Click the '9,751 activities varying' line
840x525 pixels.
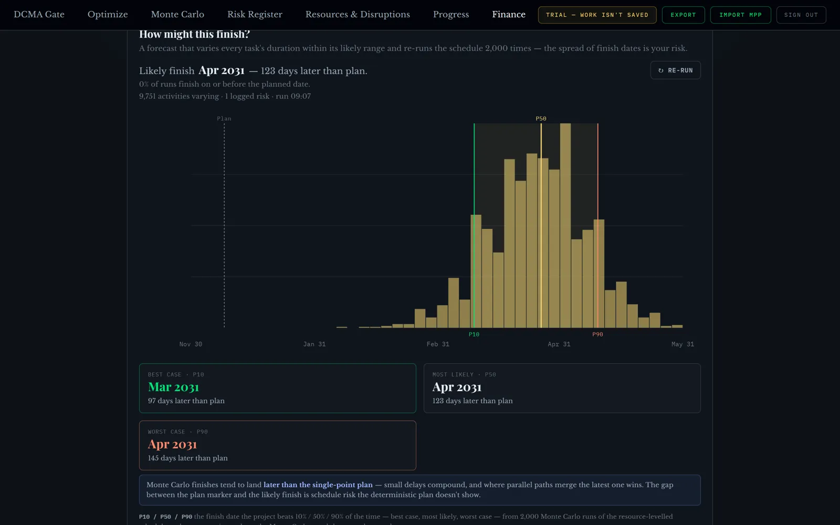tap(225, 96)
